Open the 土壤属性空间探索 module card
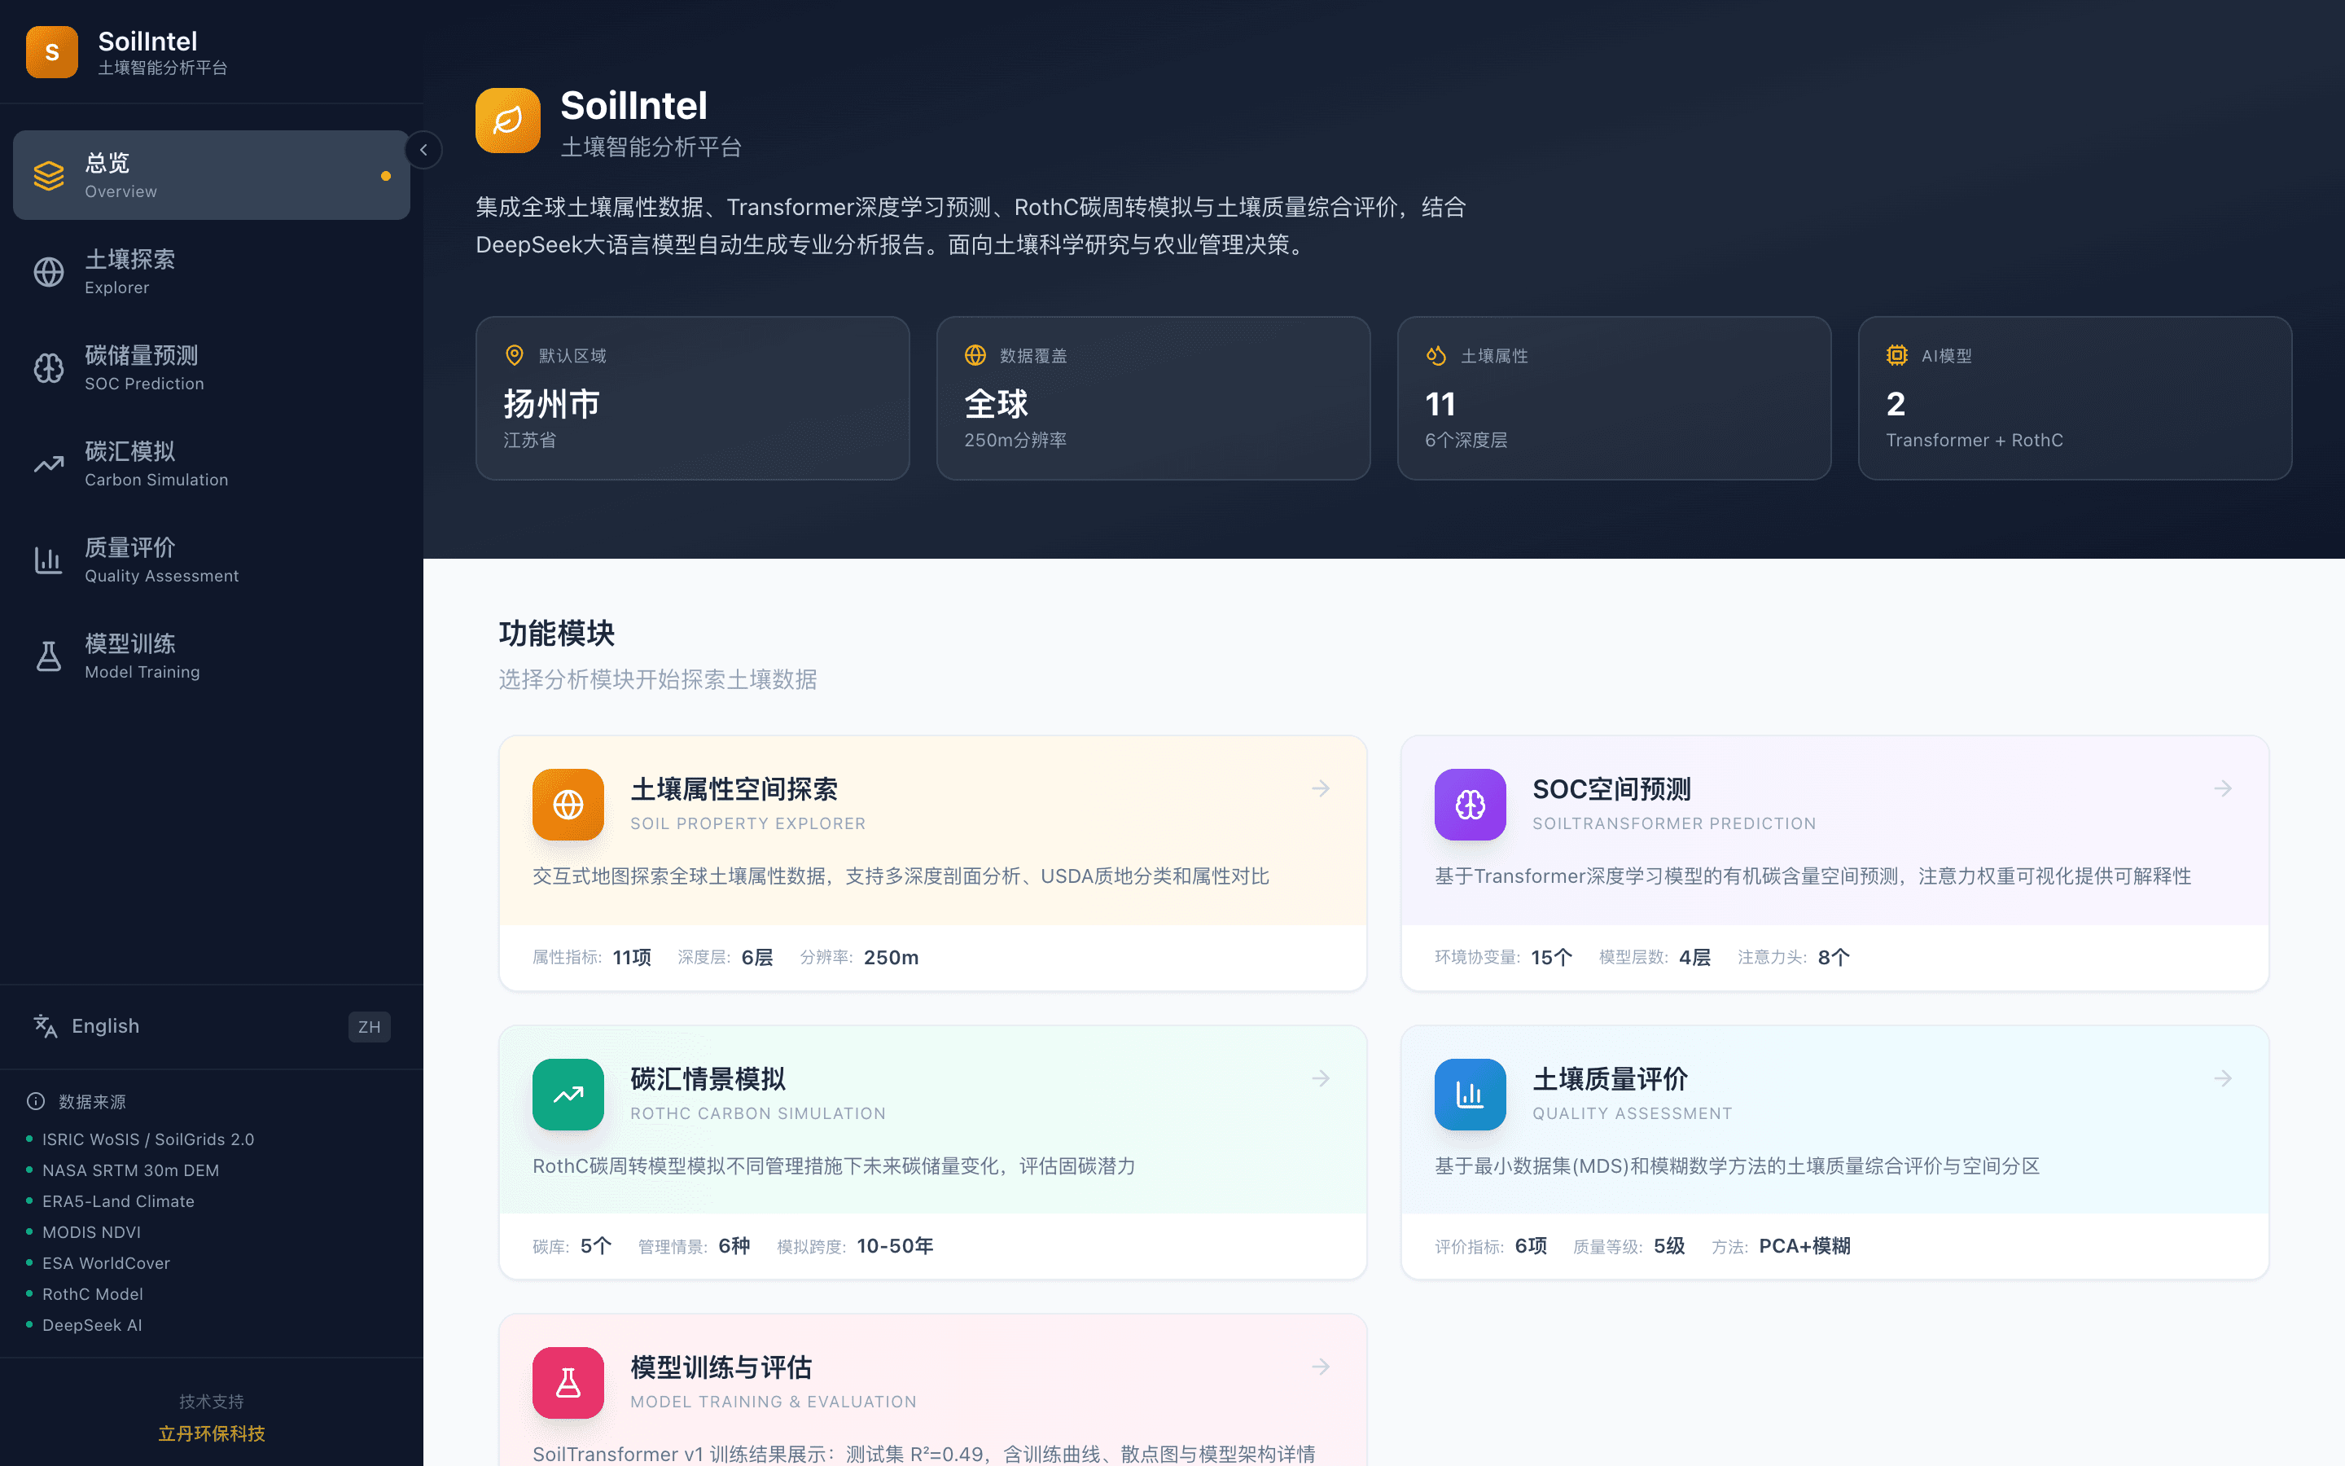Viewport: 2345px width, 1466px height. [931, 863]
